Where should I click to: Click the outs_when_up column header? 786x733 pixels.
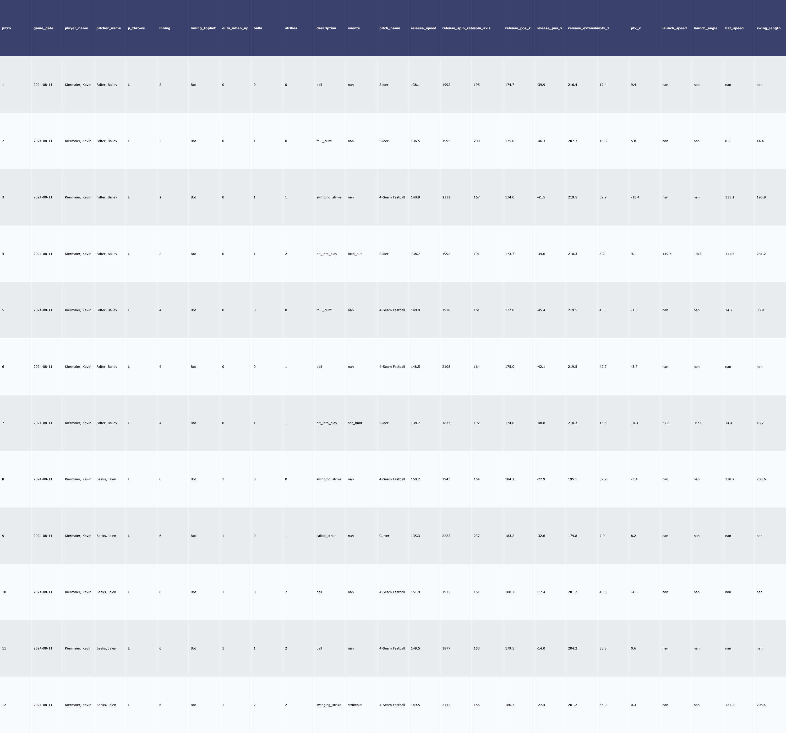[235, 29]
